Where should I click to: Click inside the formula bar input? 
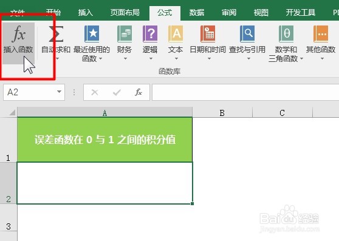click(245, 92)
